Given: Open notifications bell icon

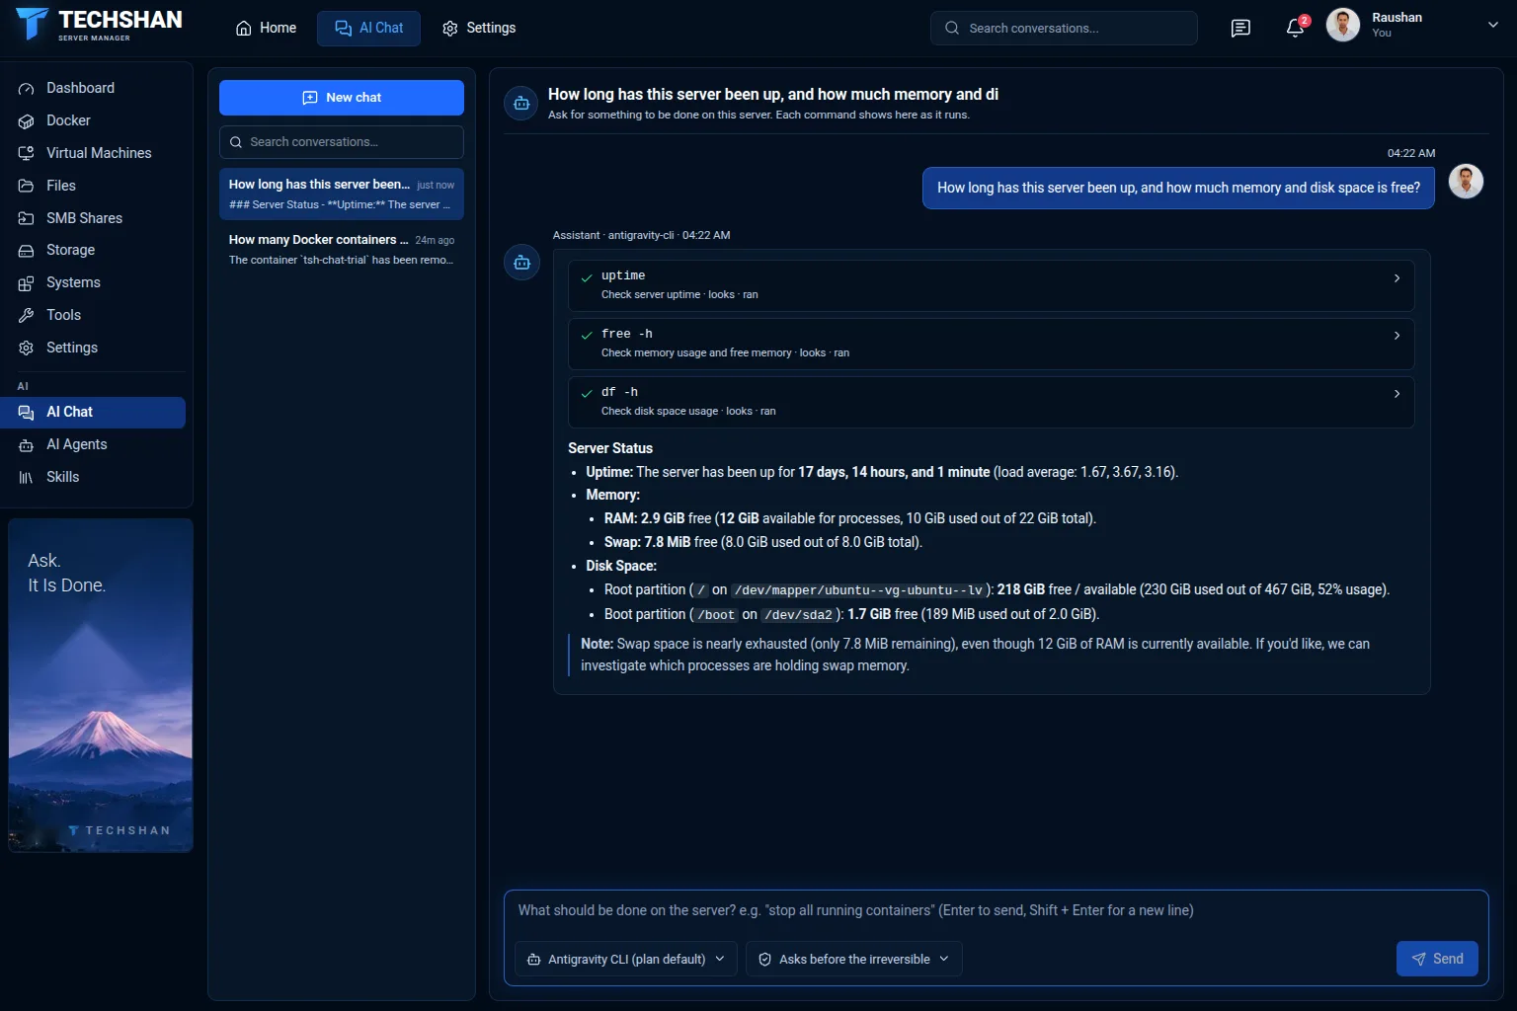Looking at the screenshot, I should pos(1295,28).
